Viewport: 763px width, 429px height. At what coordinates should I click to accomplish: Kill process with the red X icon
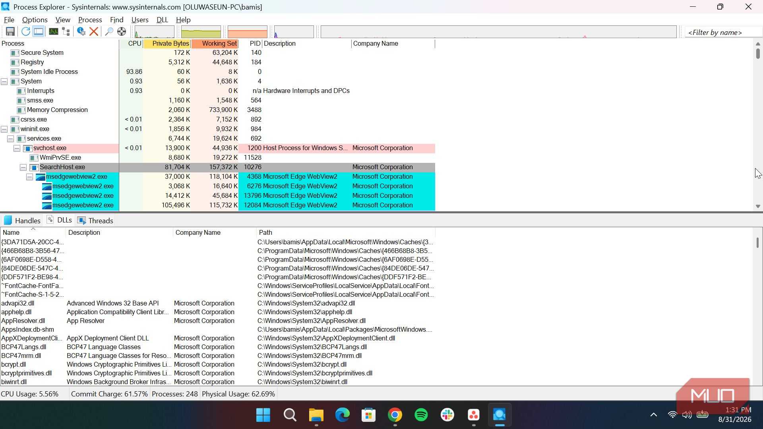pos(94,32)
